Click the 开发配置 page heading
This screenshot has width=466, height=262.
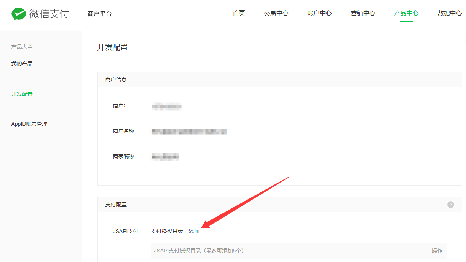coord(113,47)
